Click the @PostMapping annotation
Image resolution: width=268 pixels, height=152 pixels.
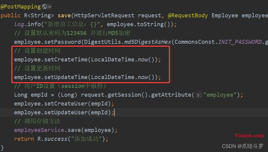21,6
